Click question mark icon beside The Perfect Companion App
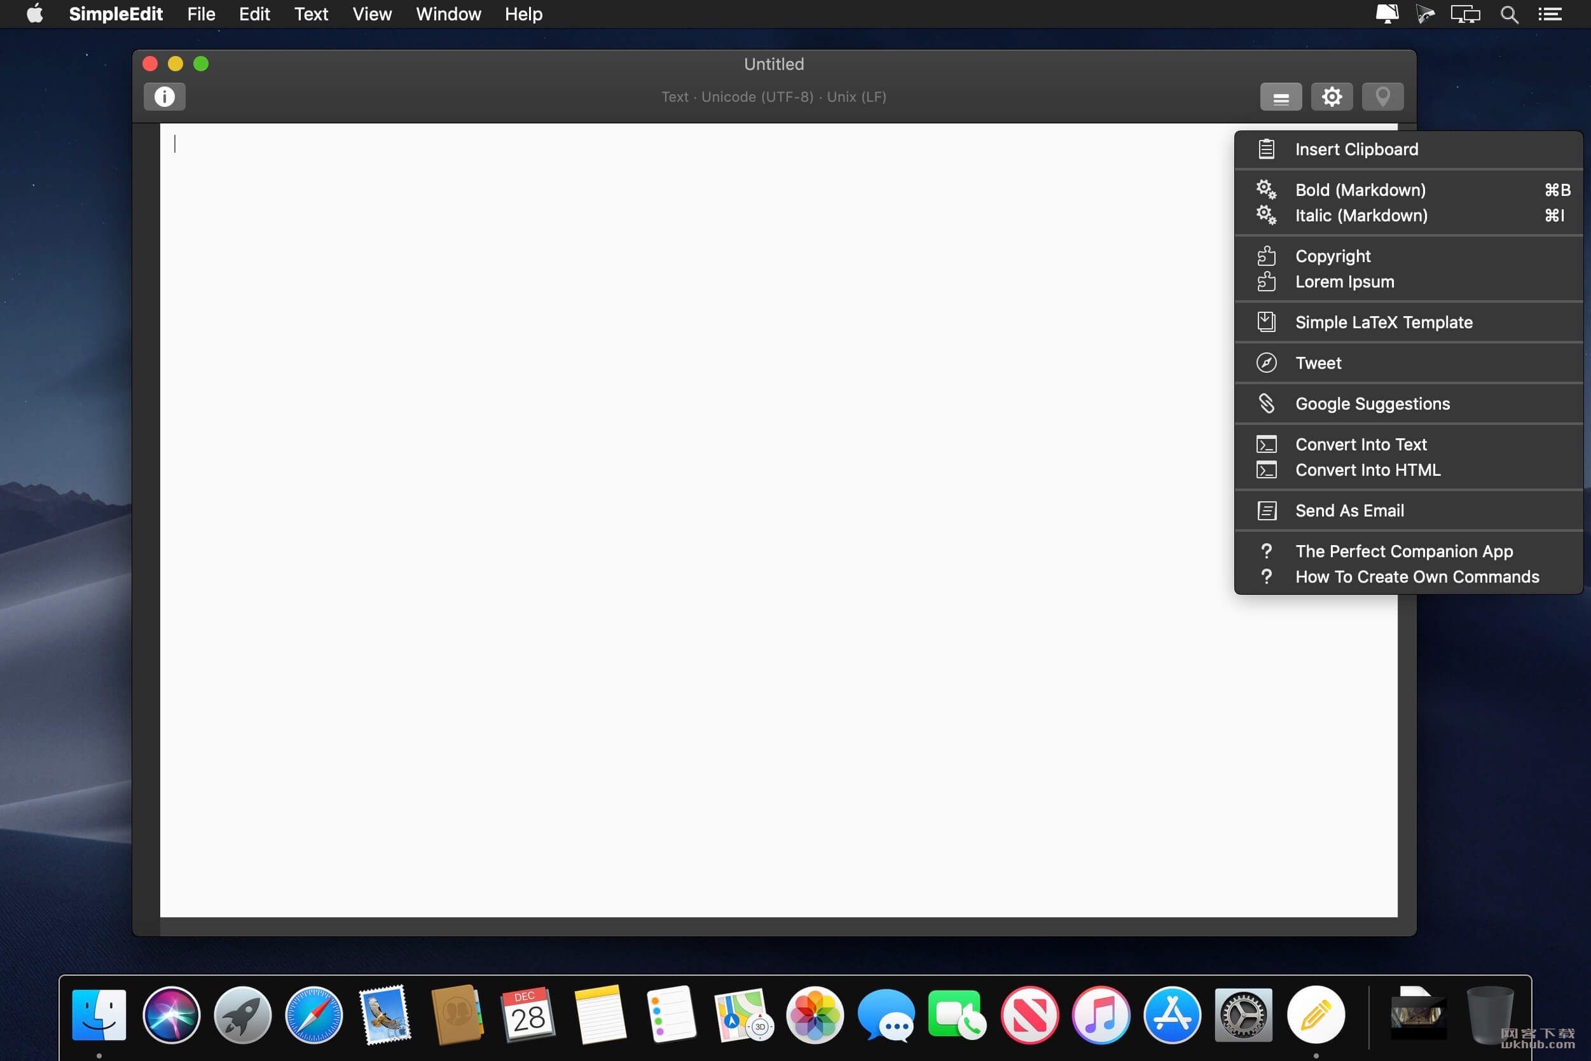Screen dimensions: 1591x1061 [x=1266, y=551]
